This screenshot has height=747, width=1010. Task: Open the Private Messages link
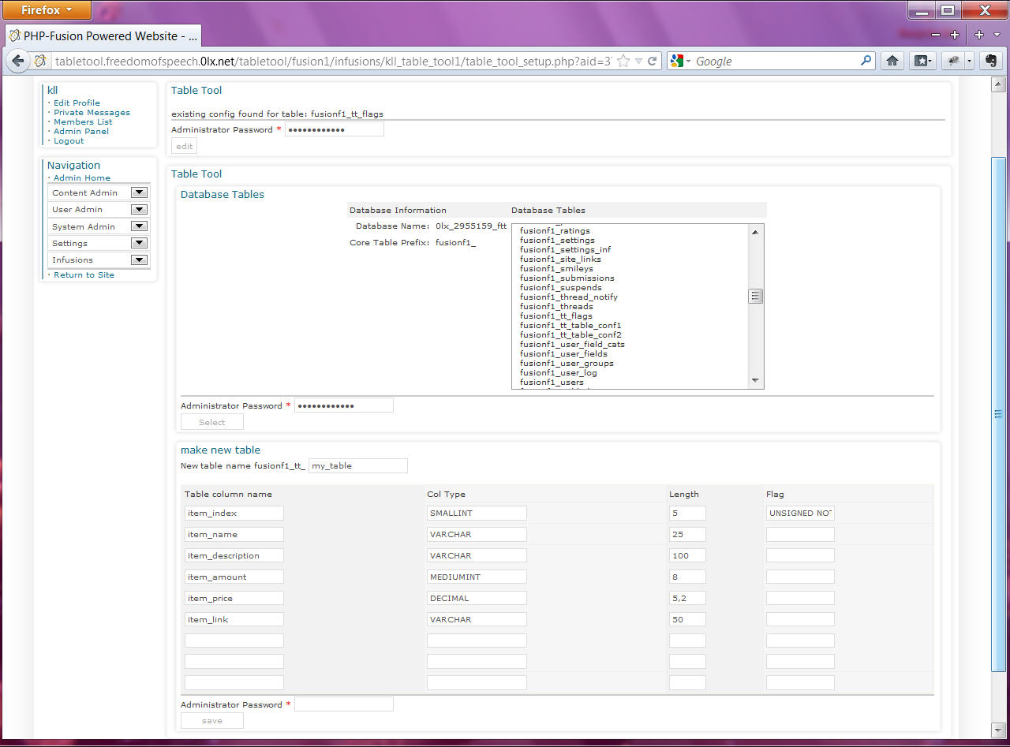(92, 113)
